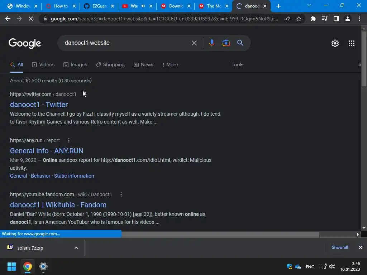The height and width of the screenshot is (275, 367).
Task: Go to Google homepage logo
Action: coord(25,43)
